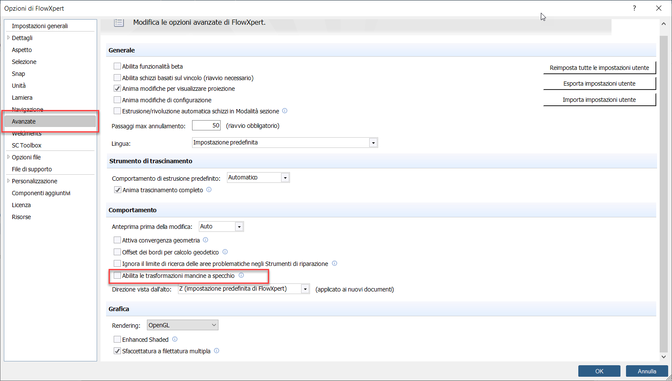672x381 pixels.
Task: Click info icon beside Attiva convergenza geometria
Action: coord(206,240)
